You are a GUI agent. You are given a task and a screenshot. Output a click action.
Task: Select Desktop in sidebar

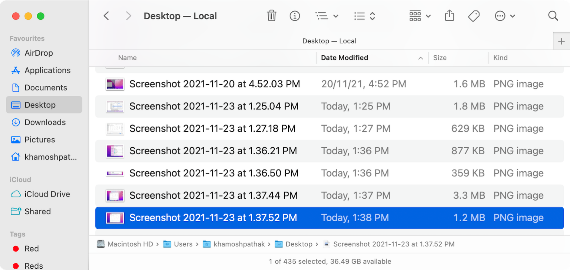[x=44, y=105]
